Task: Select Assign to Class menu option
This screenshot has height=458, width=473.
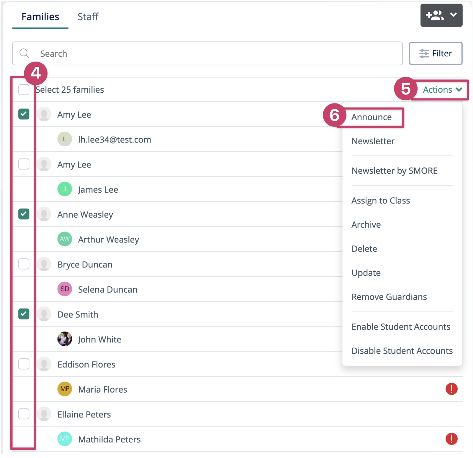Action: click(380, 201)
